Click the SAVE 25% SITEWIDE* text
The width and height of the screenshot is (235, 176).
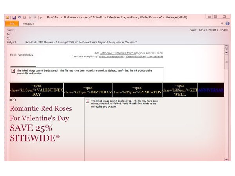[x=35, y=133]
